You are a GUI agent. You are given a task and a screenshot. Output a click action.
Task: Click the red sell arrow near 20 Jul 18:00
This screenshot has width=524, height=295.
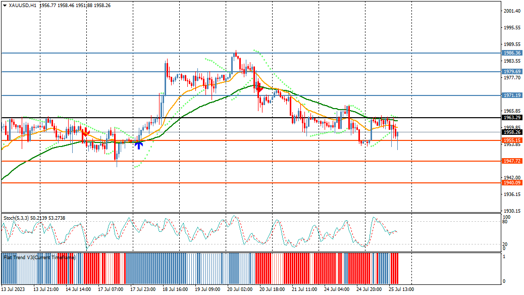pos(260,88)
